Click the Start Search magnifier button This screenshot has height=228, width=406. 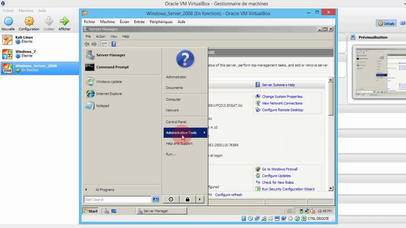coord(155,199)
